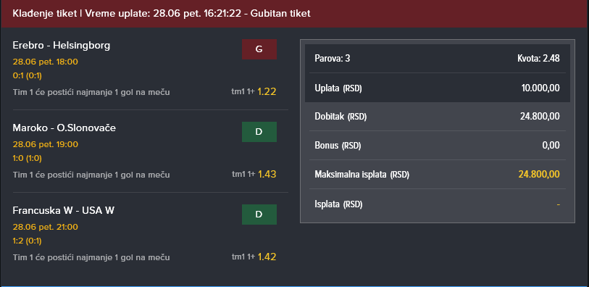Click the Uplata amount 10.000,00

click(540, 88)
